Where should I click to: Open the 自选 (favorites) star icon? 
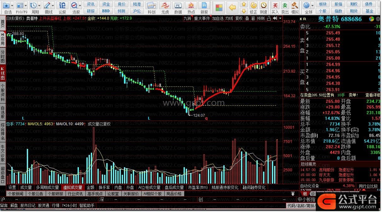(6, 5)
